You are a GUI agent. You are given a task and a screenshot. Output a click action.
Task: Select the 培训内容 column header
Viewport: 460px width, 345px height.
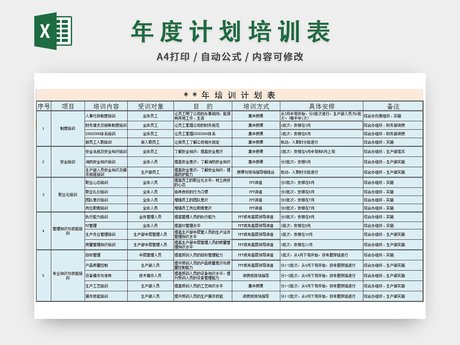pyautogui.click(x=106, y=106)
